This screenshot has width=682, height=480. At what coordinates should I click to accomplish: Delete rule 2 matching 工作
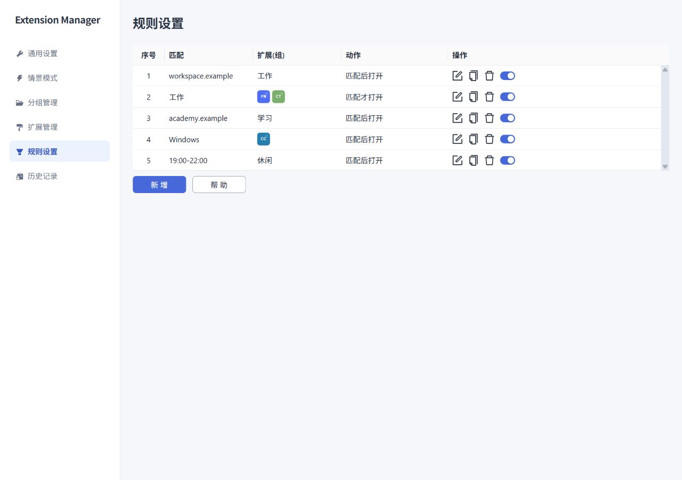click(489, 97)
